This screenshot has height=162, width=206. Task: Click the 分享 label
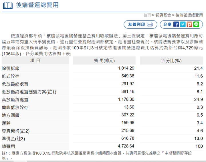[x=167, y=24]
